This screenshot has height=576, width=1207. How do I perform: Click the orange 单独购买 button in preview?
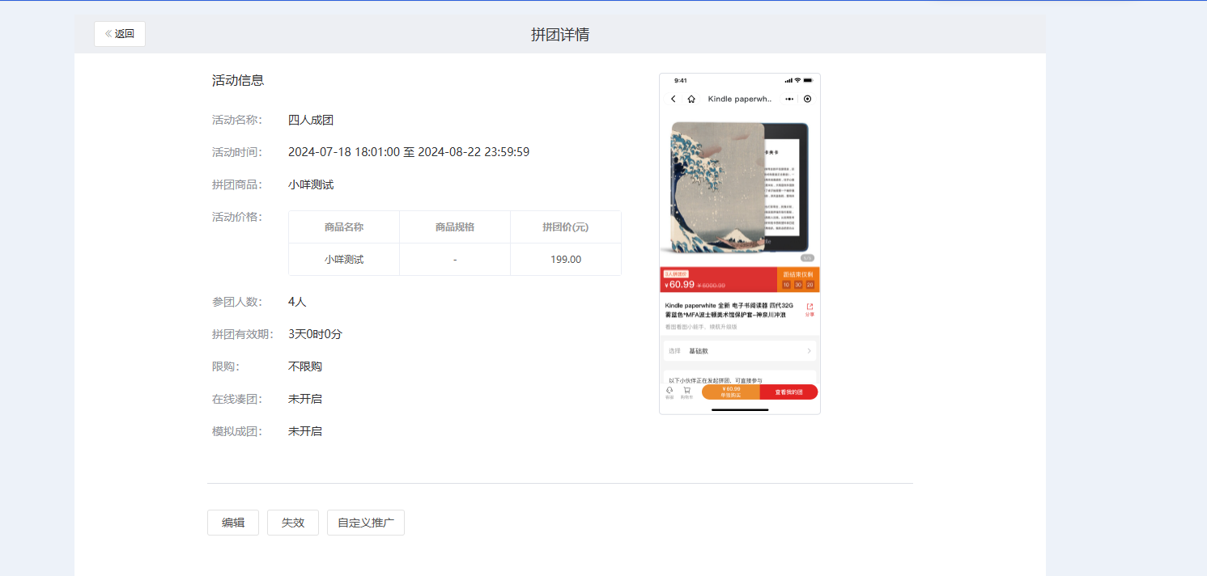point(731,392)
